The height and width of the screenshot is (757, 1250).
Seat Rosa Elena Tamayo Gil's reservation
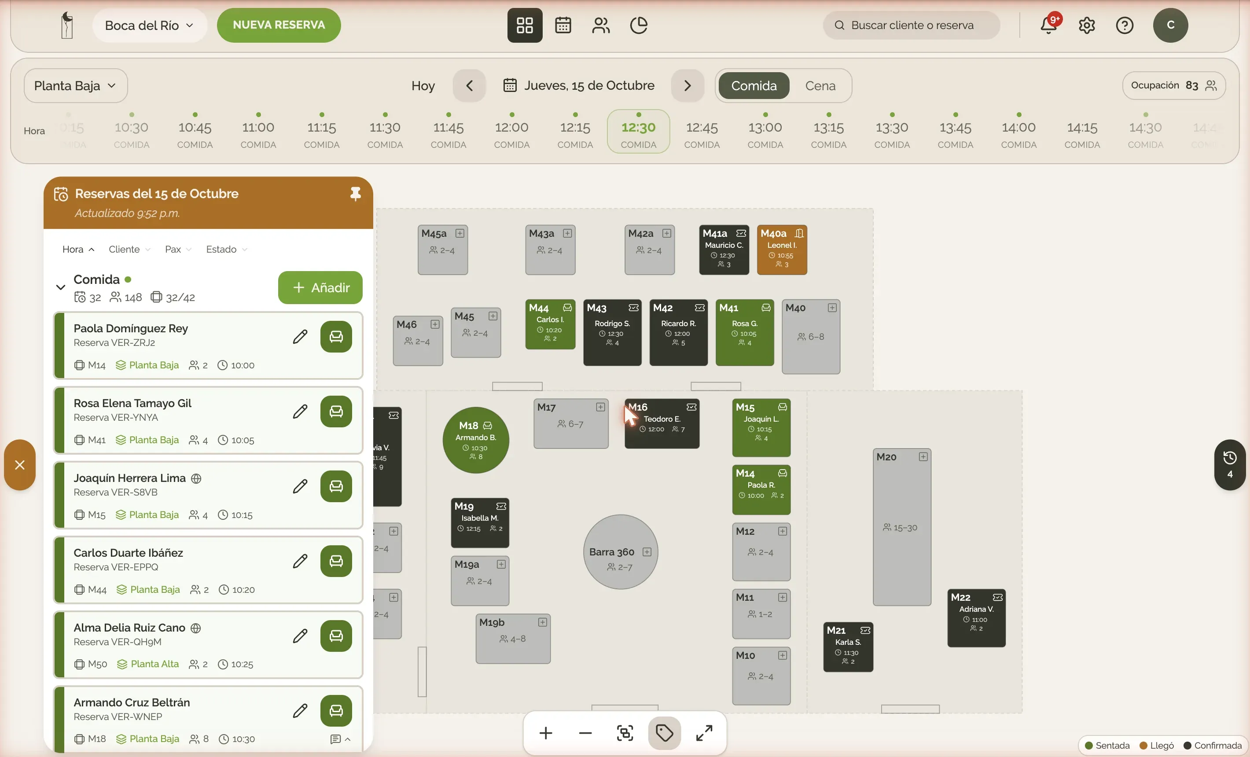coord(336,412)
